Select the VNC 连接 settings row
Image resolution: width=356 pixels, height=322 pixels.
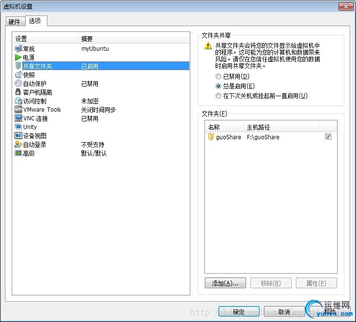click(x=101, y=118)
